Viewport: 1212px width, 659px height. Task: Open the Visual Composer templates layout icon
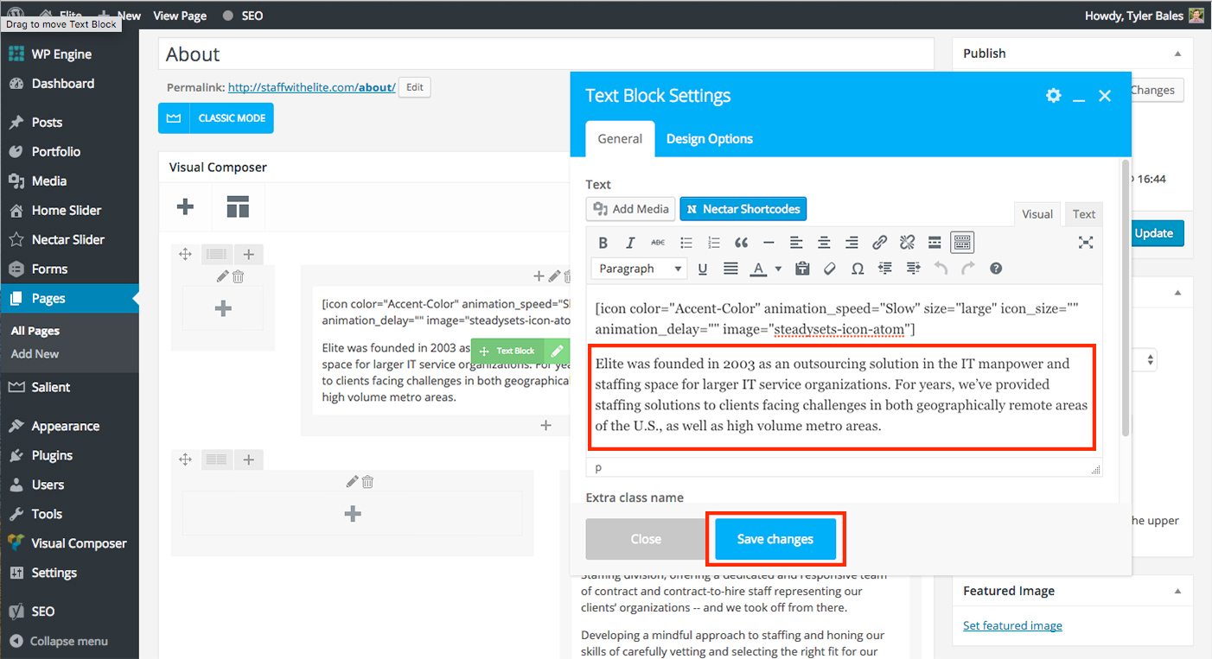238,207
